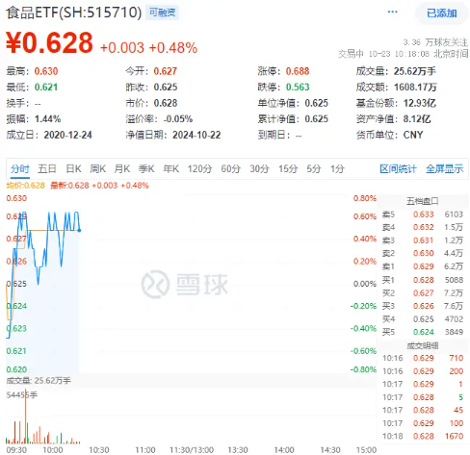This screenshot has height=455, width=470.
Task: Click the 涨停 value 0.688
Action: point(298,71)
